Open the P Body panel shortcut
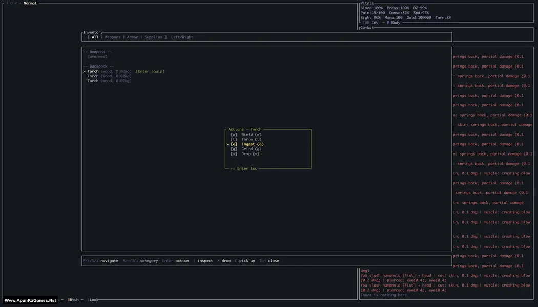This screenshot has height=307, width=538. [394, 23]
